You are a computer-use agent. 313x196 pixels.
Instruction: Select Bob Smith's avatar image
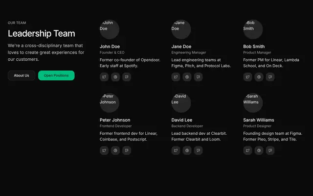253,29
